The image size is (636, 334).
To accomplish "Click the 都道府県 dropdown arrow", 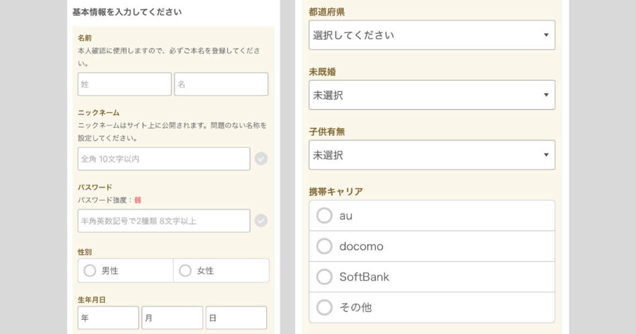I will [547, 35].
